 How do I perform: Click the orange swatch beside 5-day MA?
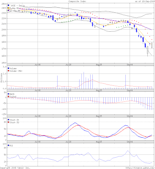8,8
